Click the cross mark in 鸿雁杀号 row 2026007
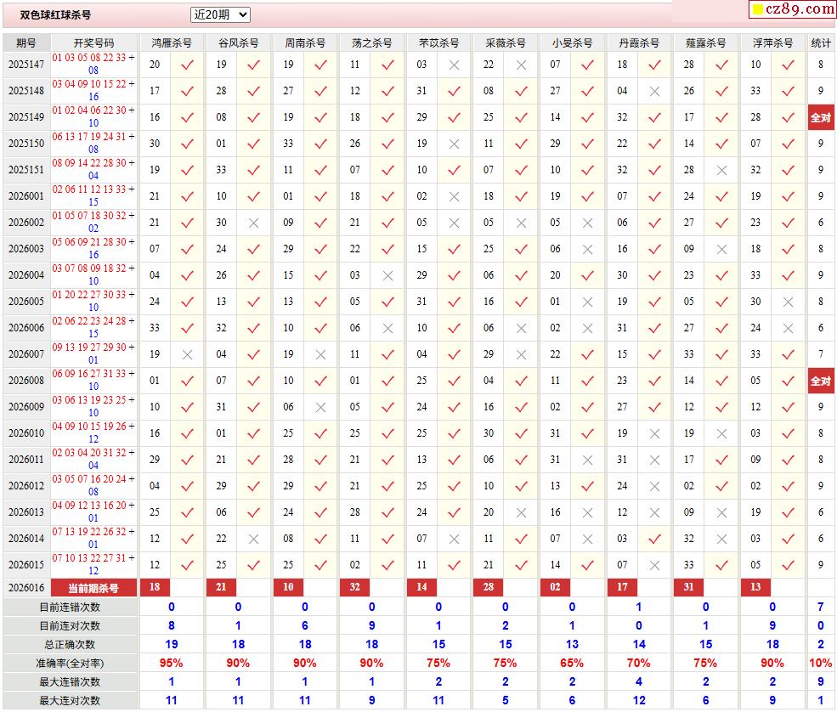Screen dimensions: 837x712 [188, 354]
